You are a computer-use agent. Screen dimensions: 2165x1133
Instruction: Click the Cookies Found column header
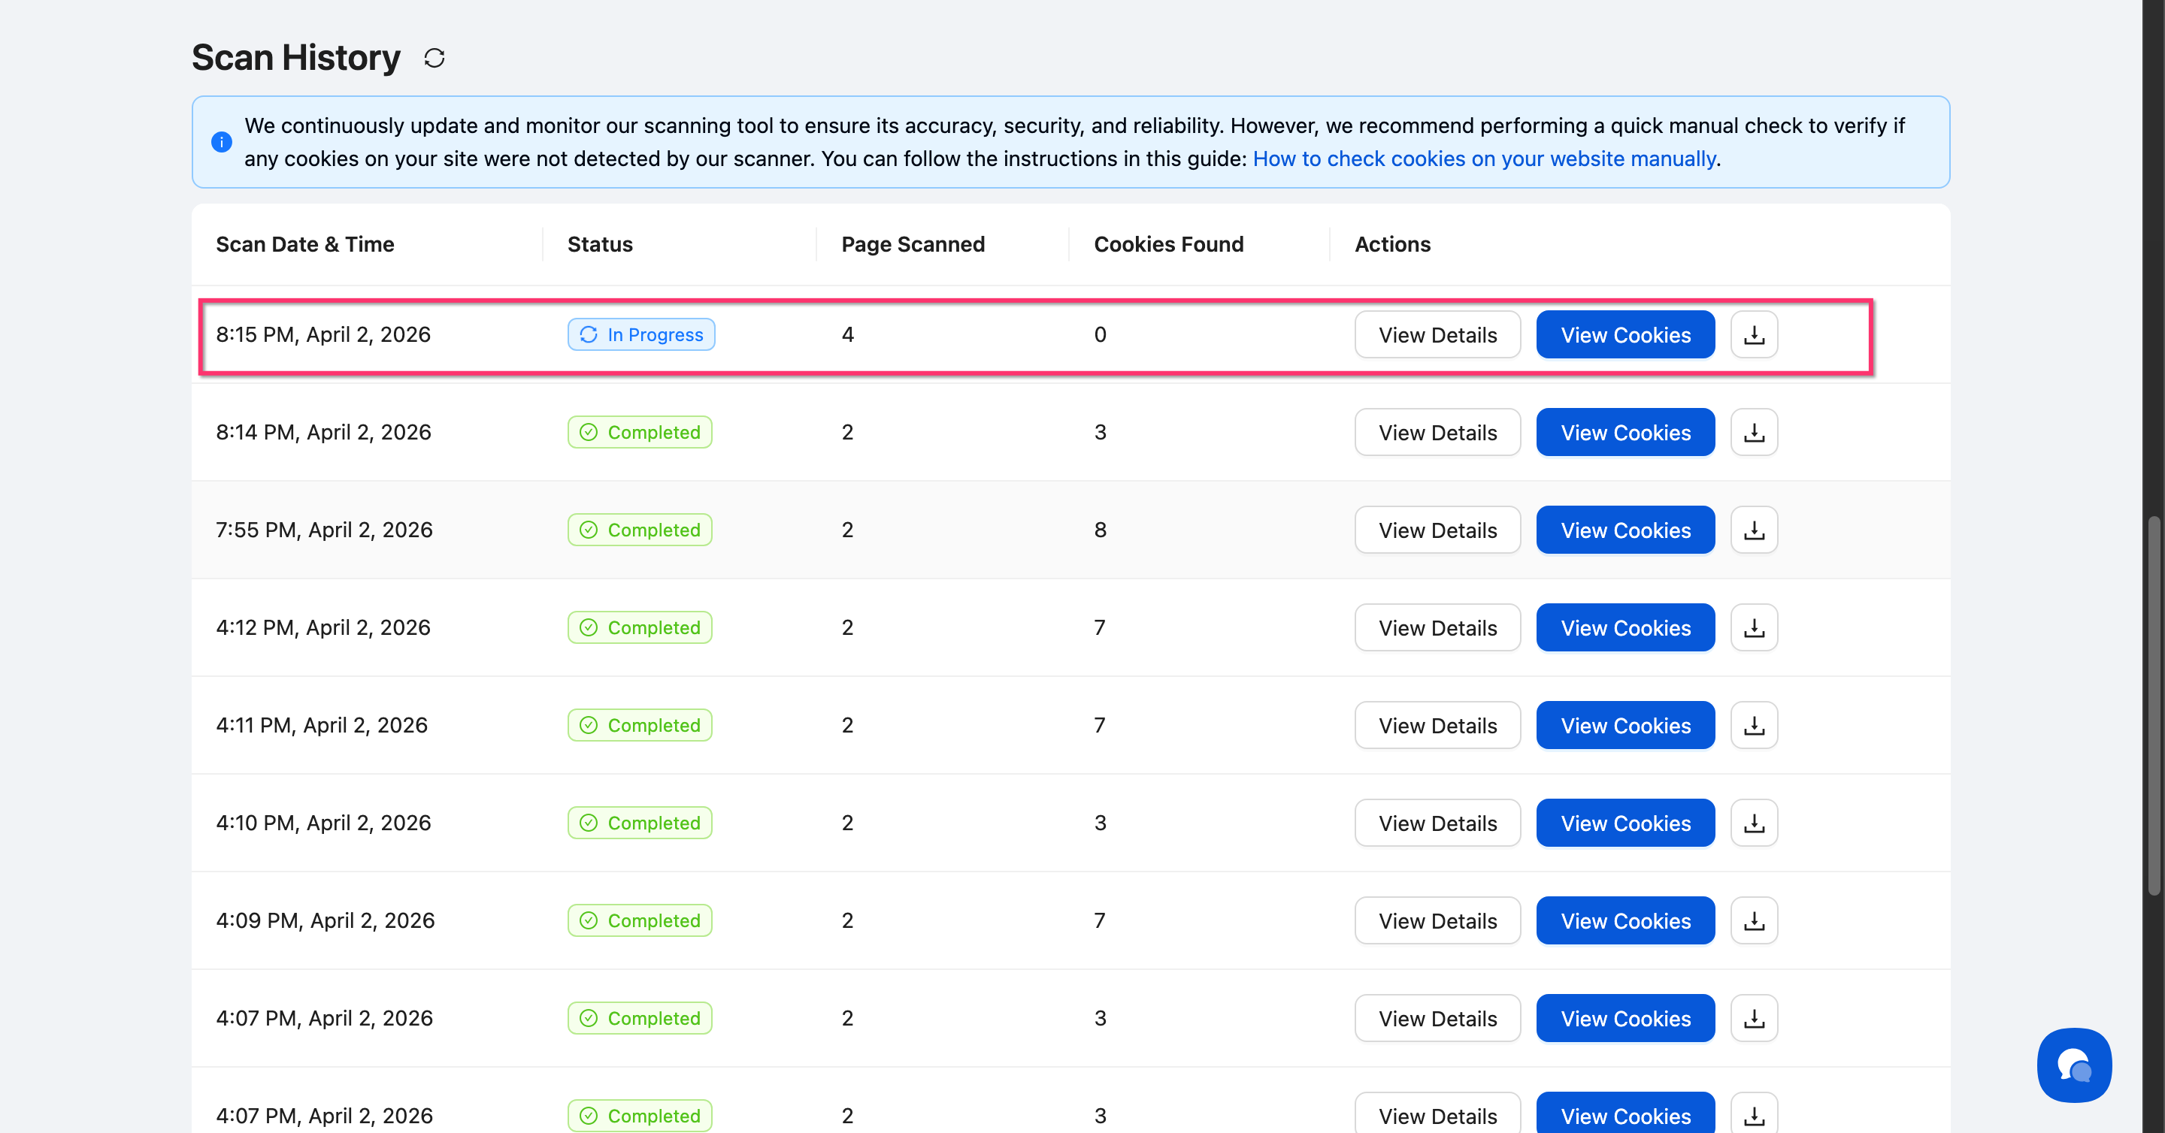pyautogui.click(x=1168, y=244)
